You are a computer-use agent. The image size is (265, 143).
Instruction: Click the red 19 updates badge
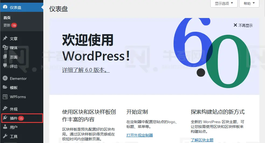pyautogui.click(x=14, y=26)
